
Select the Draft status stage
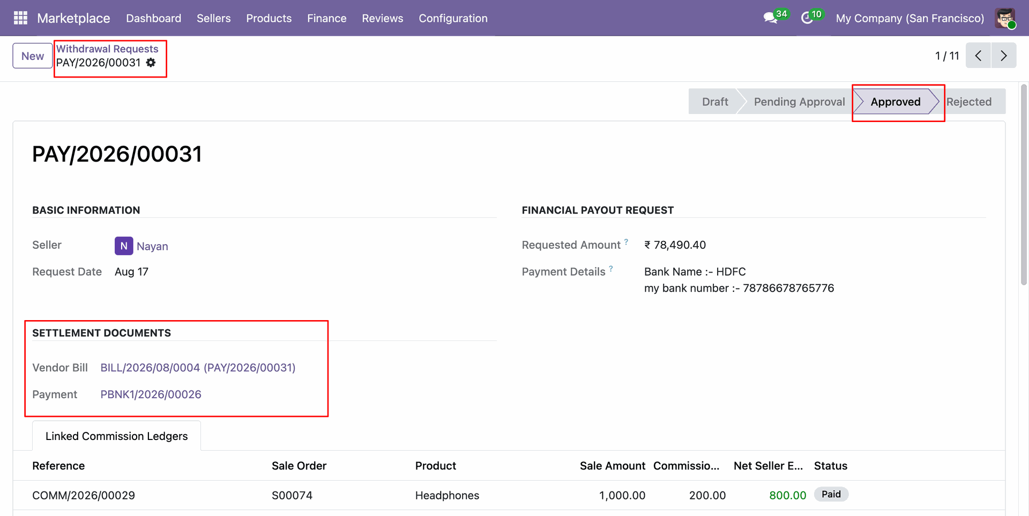coord(715,102)
